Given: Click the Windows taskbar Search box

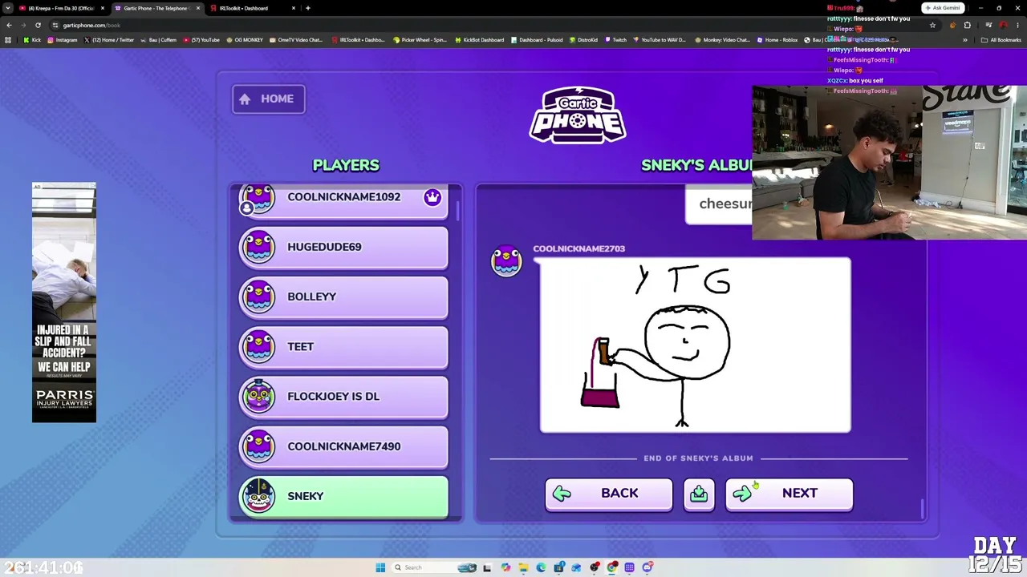Looking at the screenshot, I should click(433, 567).
